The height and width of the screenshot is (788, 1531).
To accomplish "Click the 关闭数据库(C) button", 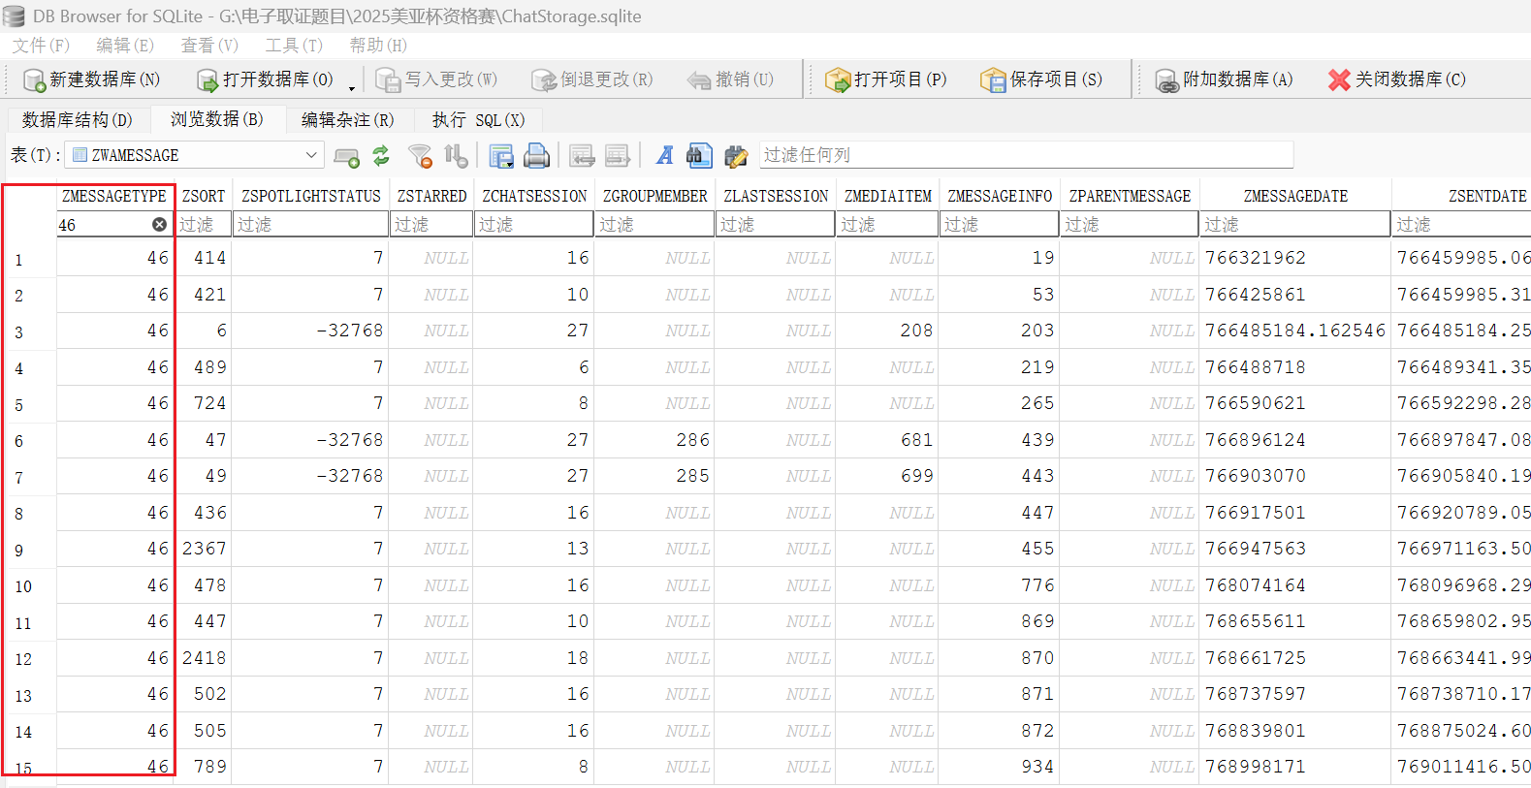I will tap(1397, 79).
